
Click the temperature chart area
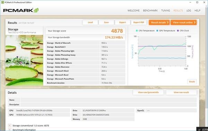(162, 51)
